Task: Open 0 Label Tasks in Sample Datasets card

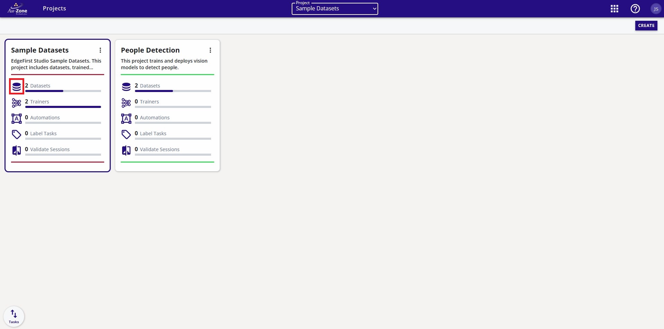Action: tap(41, 133)
